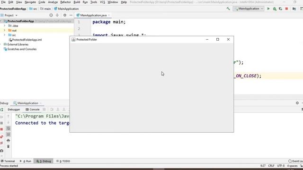
Task: Open the Help menu
Action: [124, 2]
